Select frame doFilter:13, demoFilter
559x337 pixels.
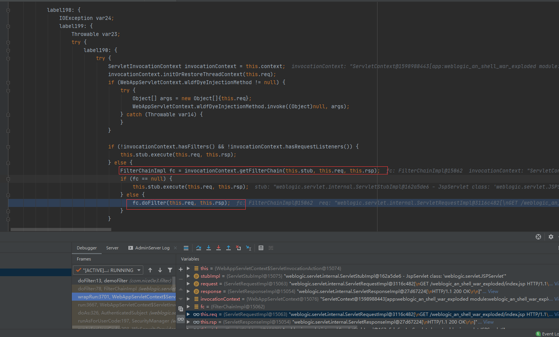[x=124, y=281]
